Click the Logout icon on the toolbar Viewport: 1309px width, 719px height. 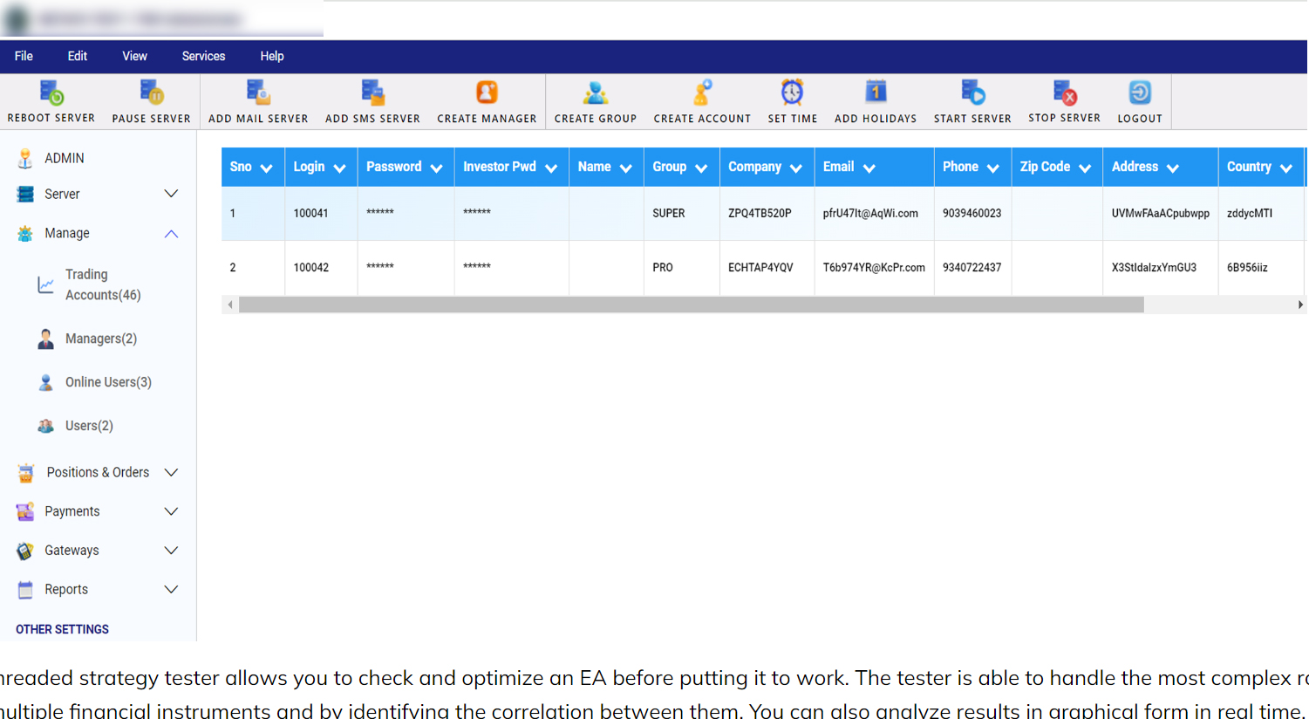click(1139, 91)
